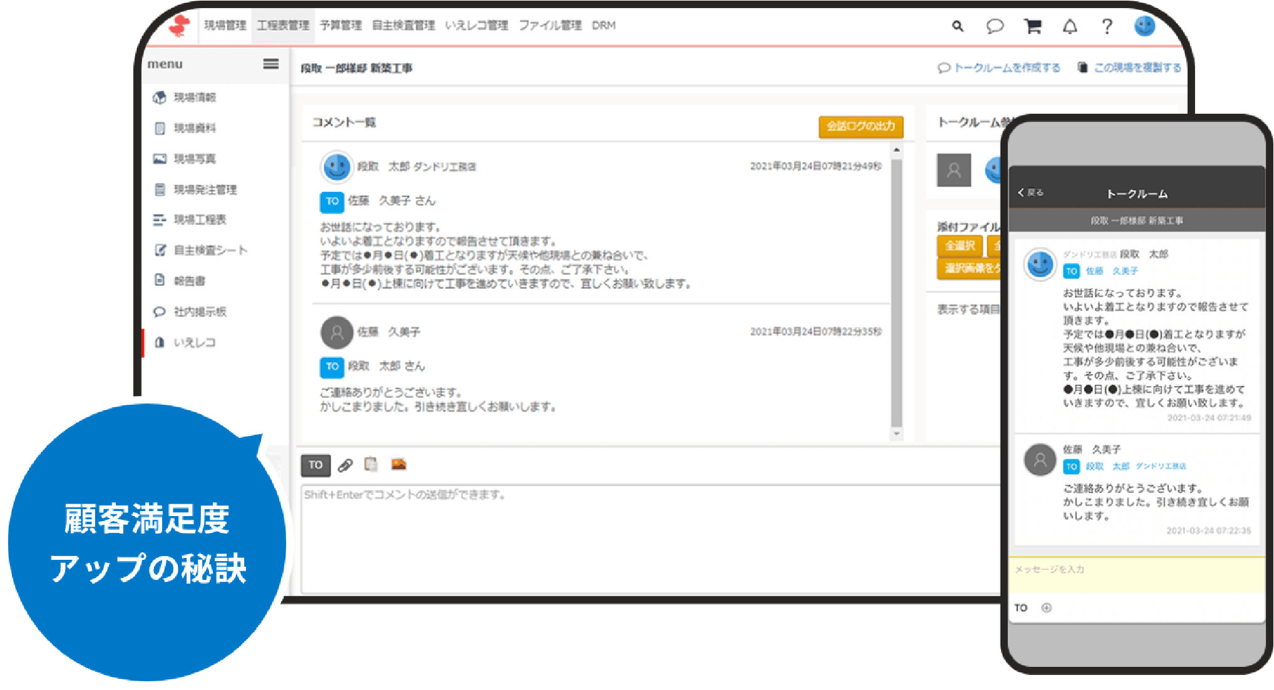Open the user avatar menu at top right
The width and height of the screenshot is (1274, 690).
[1144, 26]
